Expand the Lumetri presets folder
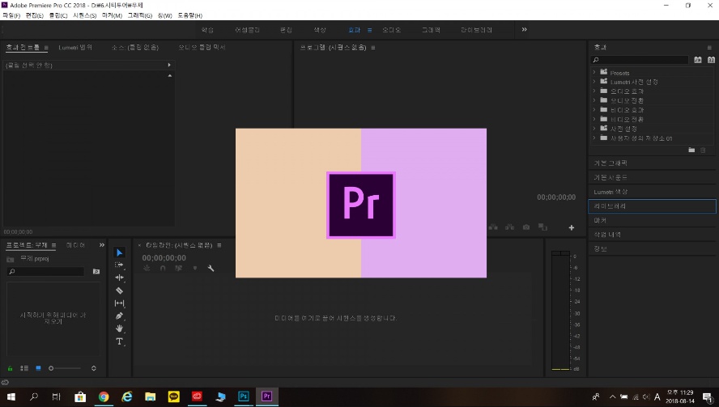 coord(594,82)
